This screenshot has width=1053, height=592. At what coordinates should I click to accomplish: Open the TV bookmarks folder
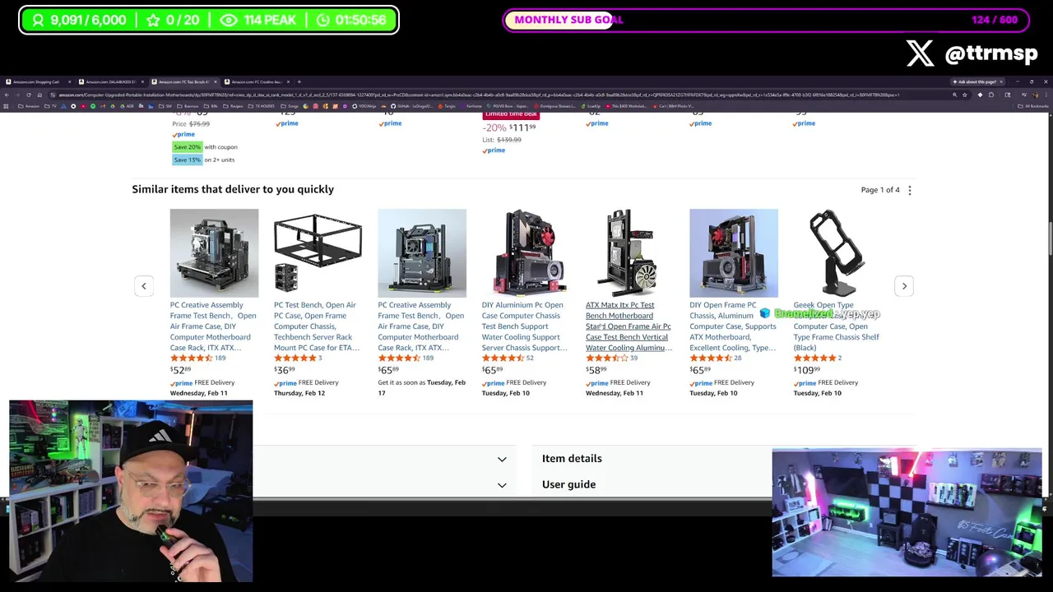[52, 106]
